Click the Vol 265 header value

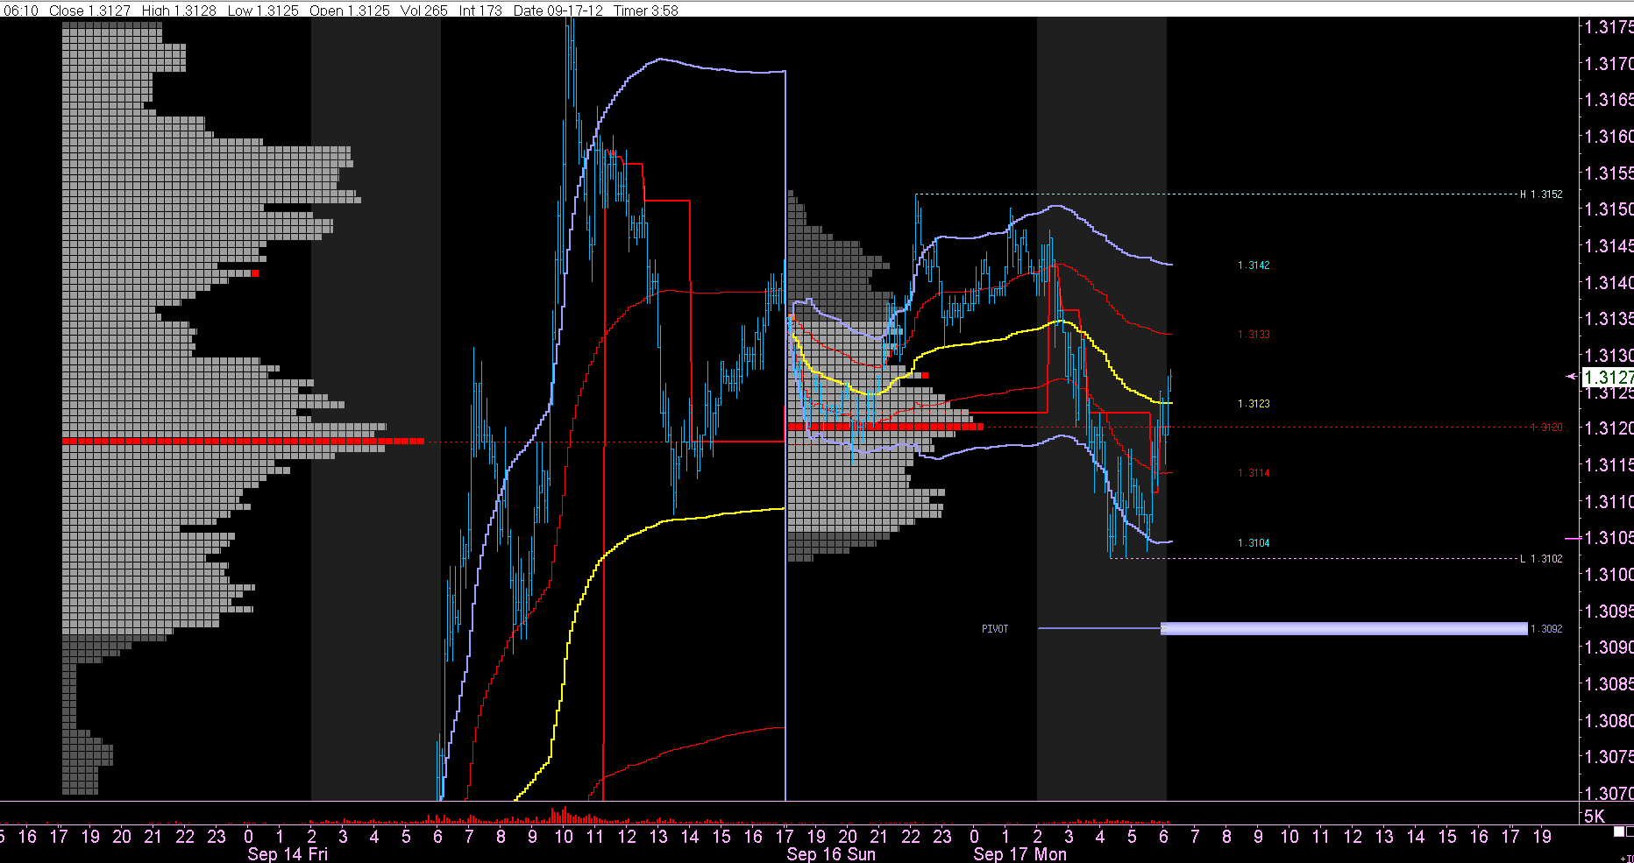424,11
